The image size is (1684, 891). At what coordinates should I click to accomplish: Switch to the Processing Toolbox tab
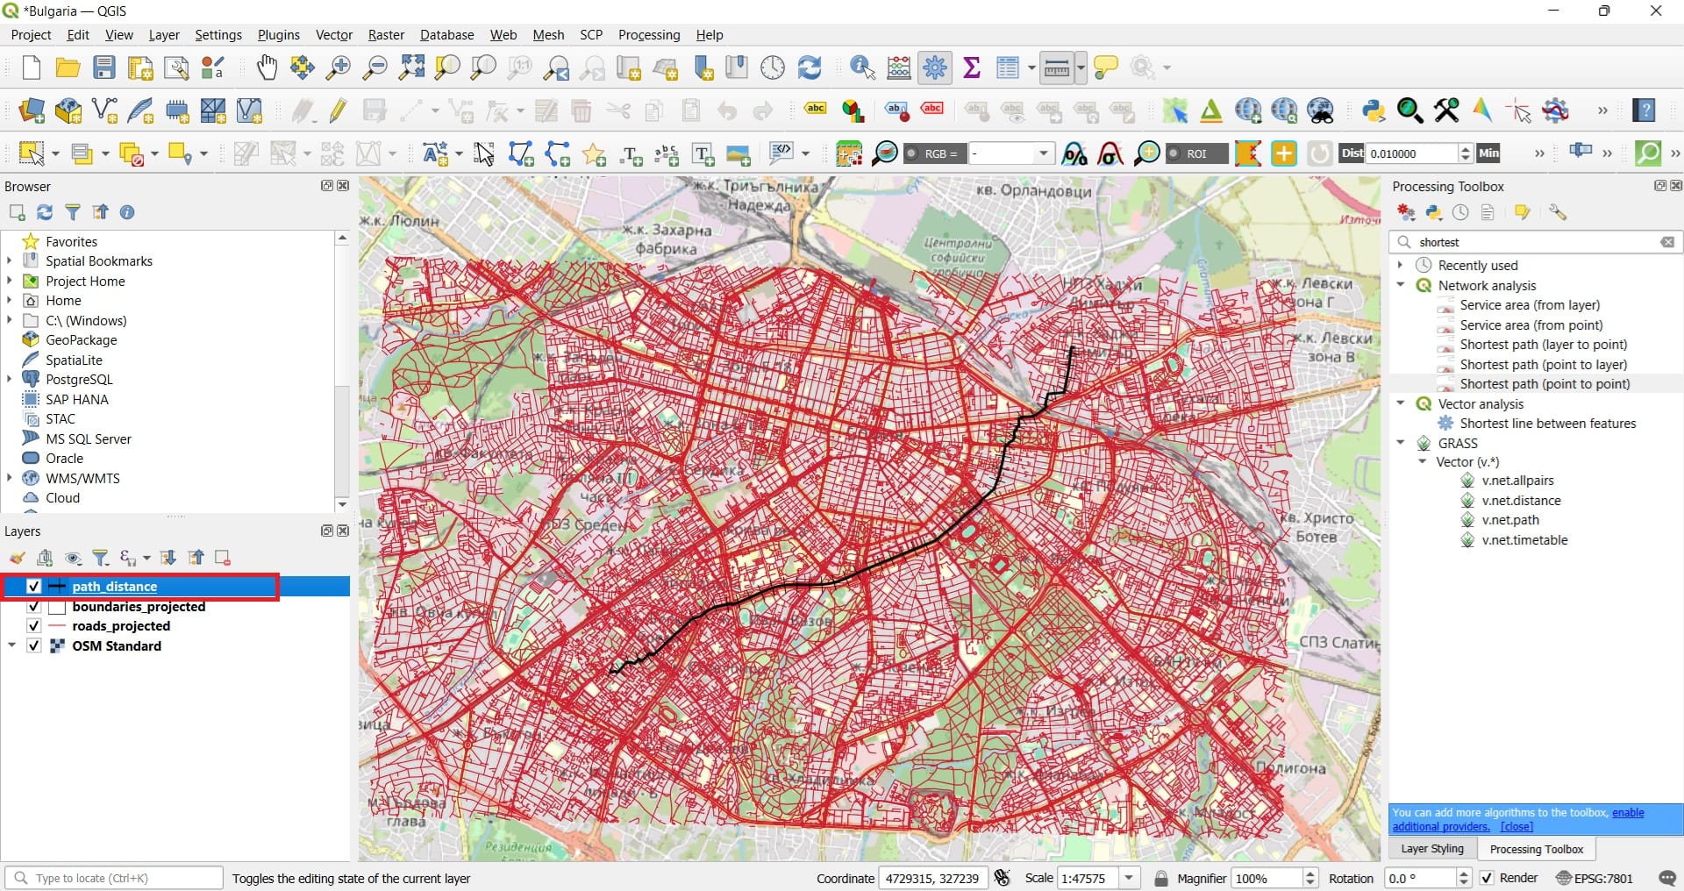click(x=1536, y=849)
